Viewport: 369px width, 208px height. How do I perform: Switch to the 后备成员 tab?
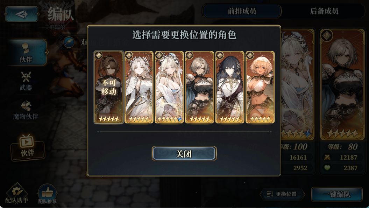(x=324, y=11)
